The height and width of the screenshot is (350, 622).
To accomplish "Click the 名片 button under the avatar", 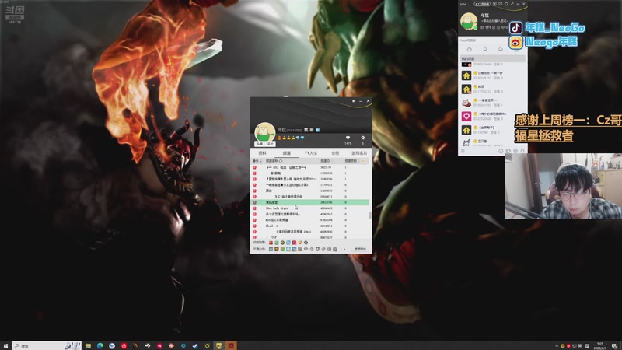I will (270, 144).
